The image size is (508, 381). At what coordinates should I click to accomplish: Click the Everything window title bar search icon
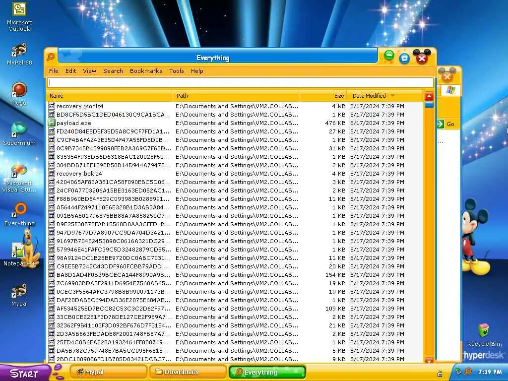51,57
